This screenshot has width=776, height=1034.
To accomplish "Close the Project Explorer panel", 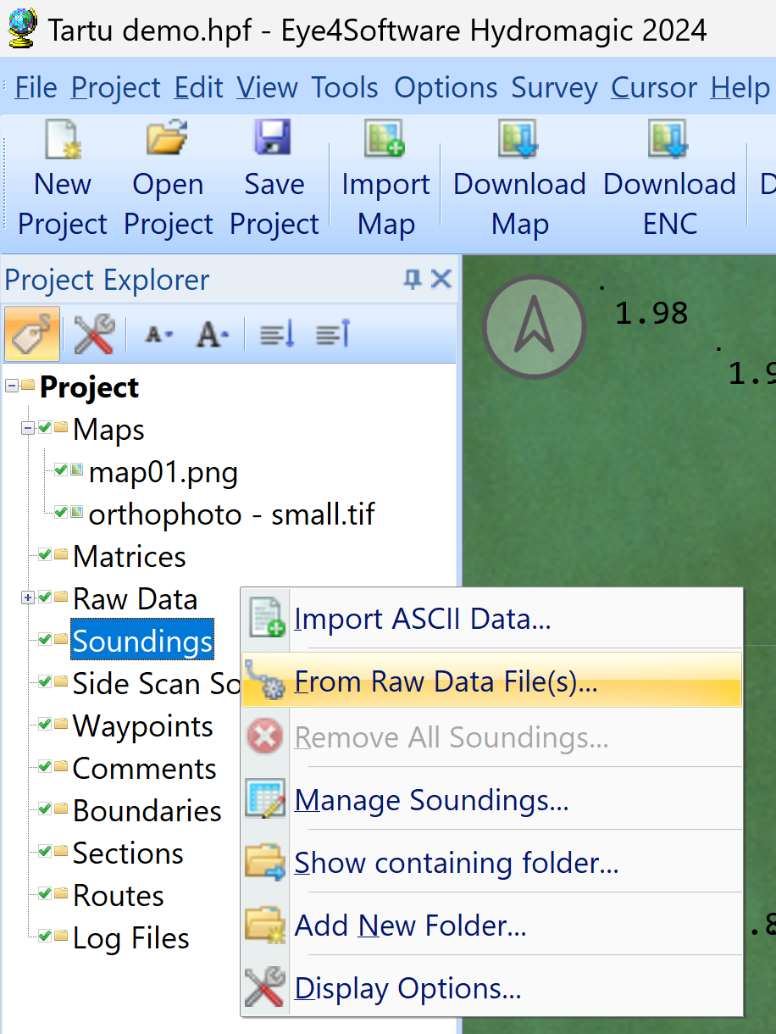I will pos(441,280).
